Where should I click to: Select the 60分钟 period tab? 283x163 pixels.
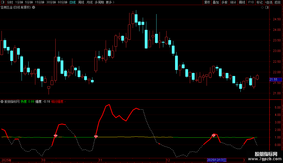pos(62,2)
